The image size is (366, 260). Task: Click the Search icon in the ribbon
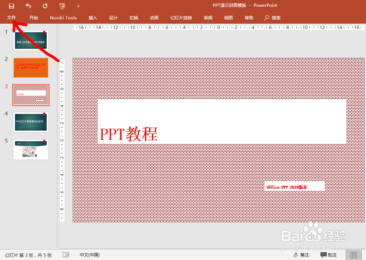(x=268, y=18)
